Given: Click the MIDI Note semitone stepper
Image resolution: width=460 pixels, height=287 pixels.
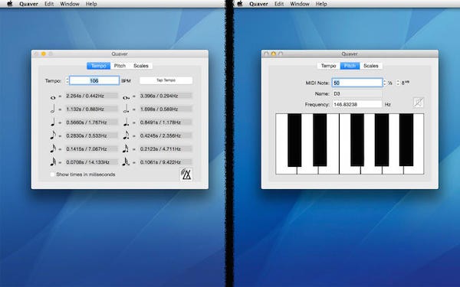Looking at the screenshot, I should (x=385, y=83).
